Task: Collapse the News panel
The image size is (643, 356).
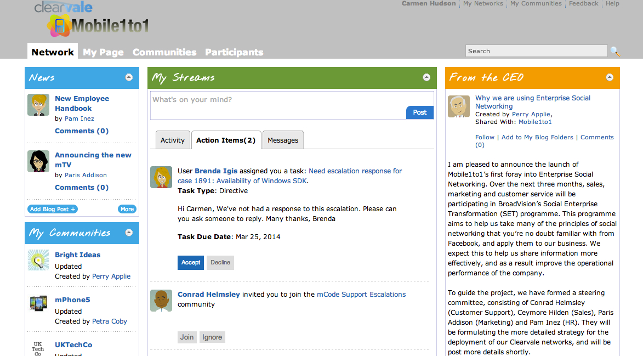Action: click(x=129, y=77)
